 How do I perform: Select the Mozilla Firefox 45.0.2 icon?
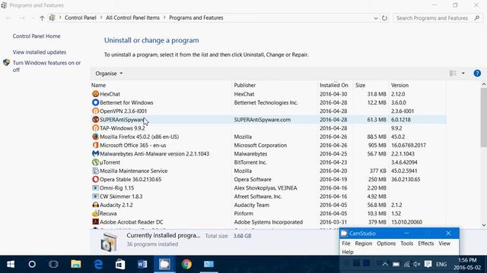[x=95, y=136]
